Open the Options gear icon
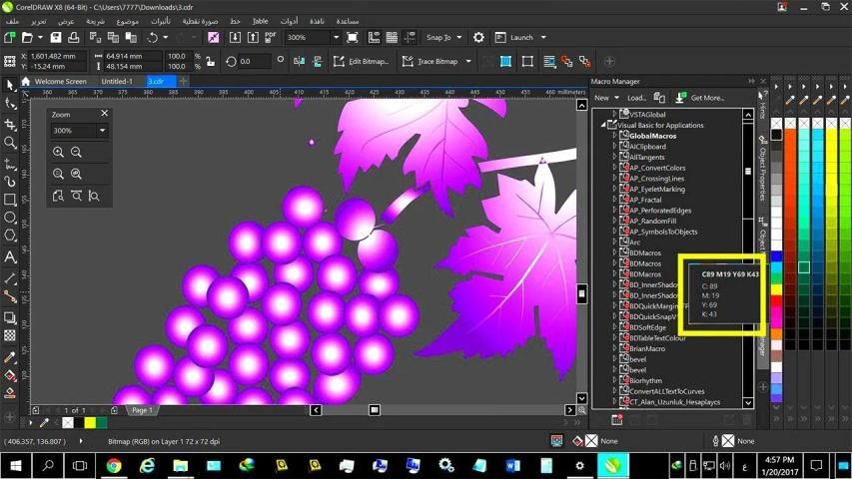The height and width of the screenshot is (479, 852). (x=478, y=37)
